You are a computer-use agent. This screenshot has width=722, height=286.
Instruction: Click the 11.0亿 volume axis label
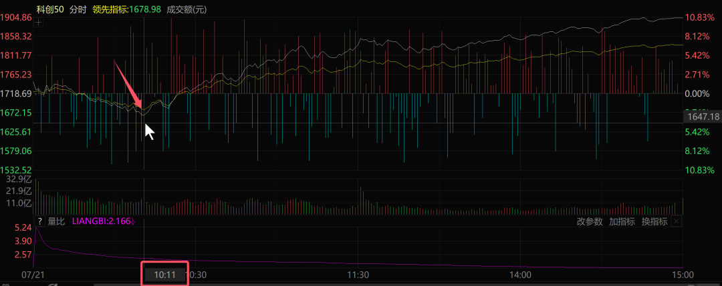tap(19, 203)
